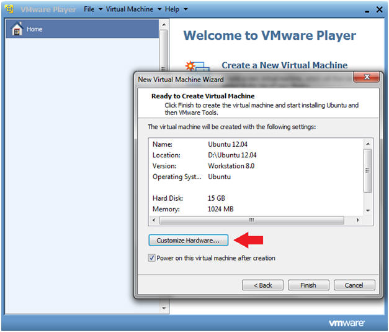Open the Help menu
Image resolution: width=389 pixels, height=332 pixels.
[x=172, y=9]
